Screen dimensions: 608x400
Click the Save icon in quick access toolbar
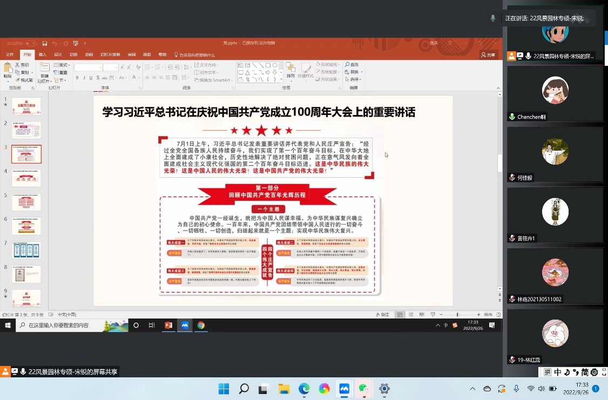(x=45, y=43)
